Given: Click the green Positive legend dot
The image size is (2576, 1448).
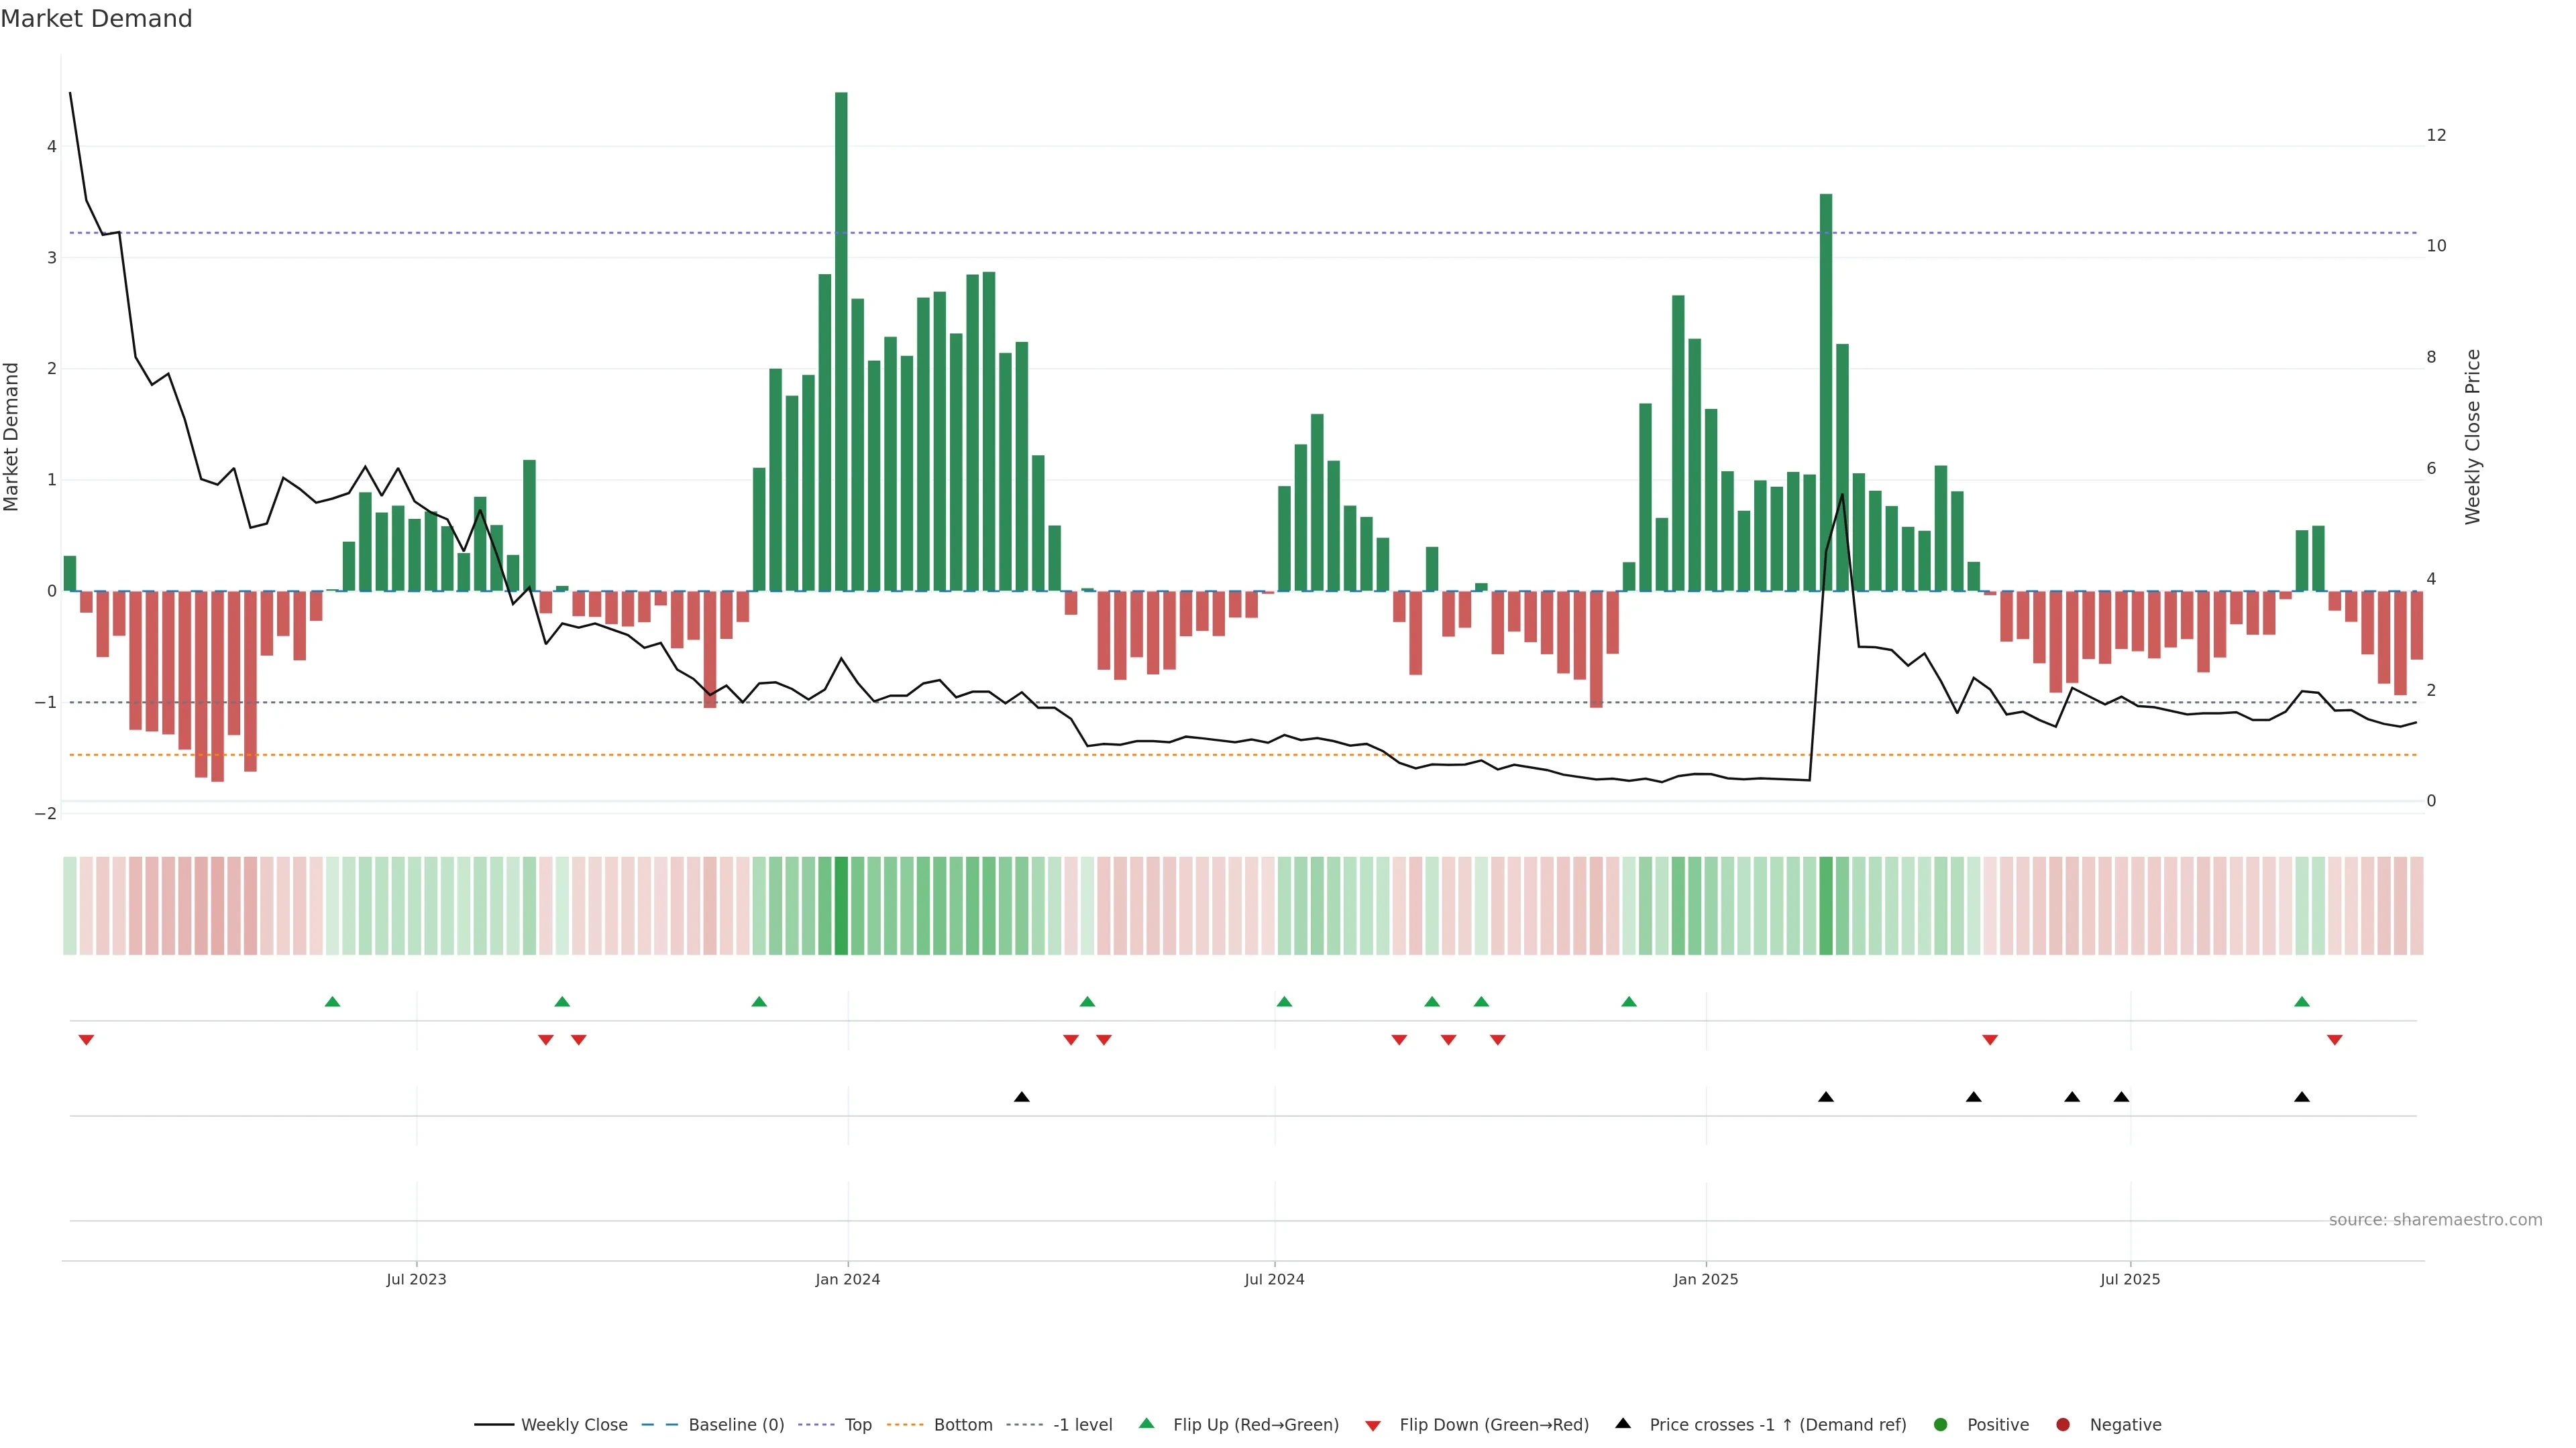Looking at the screenshot, I should (x=1941, y=1424).
